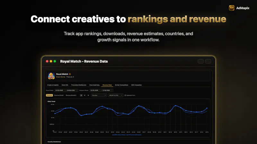The height and width of the screenshot is (144, 257).
Task: Click the rightmost button in the title bar
Action: coord(208,61)
